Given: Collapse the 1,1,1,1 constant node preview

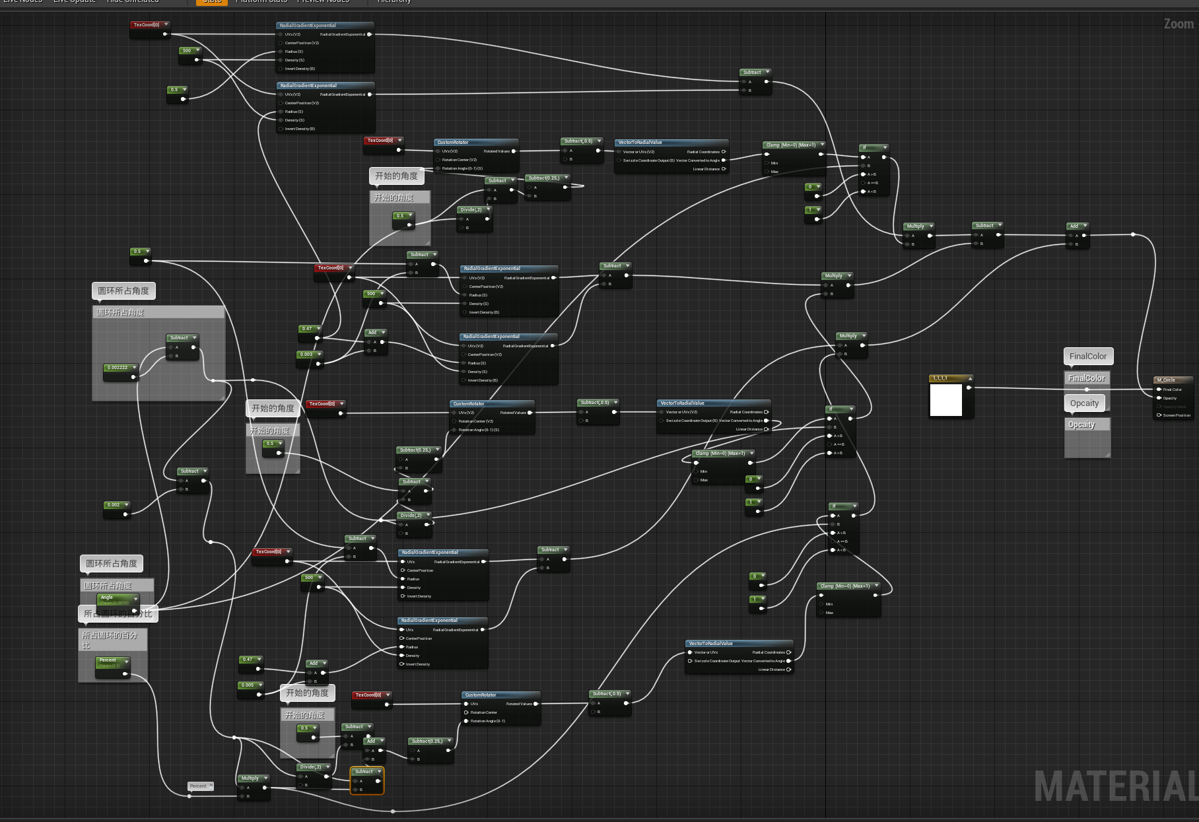Looking at the screenshot, I should click(x=969, y=378).
